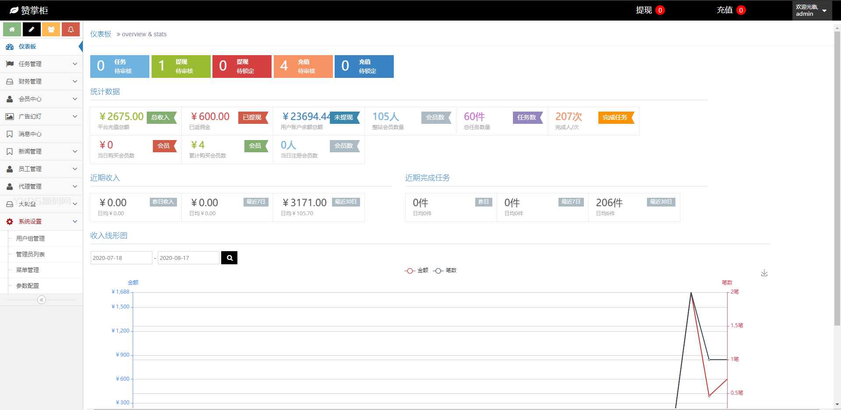
Task: Open the 提现 notifications in header
Action: point(650,10)
